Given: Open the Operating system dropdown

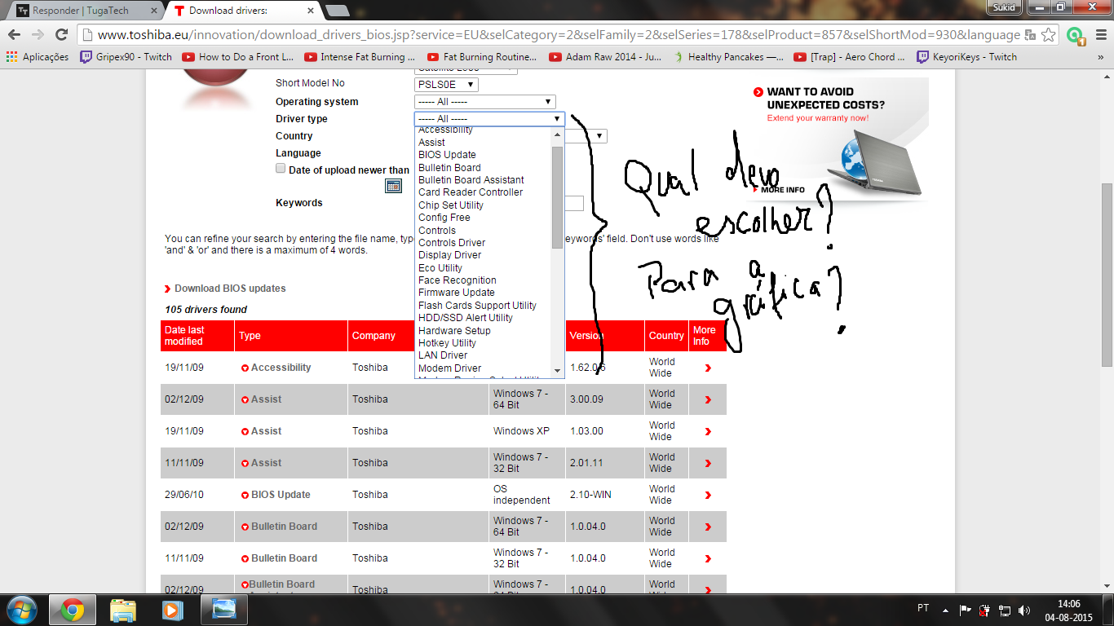Looking at the screenshot, I should (x=484, y=102).
